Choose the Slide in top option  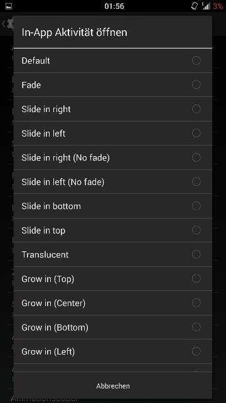pyautogui.click(x=113, y=230)
